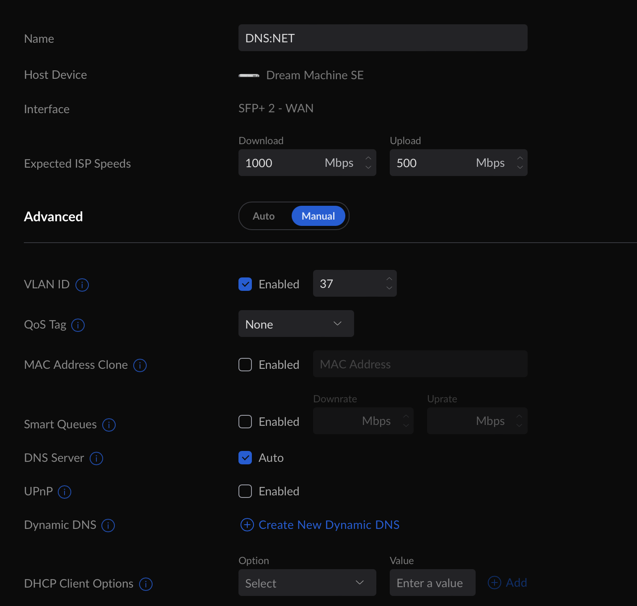This screenshot has height=606, width=637.
Task: Click the DHCP Enter a value field
Action: point(432,583)
